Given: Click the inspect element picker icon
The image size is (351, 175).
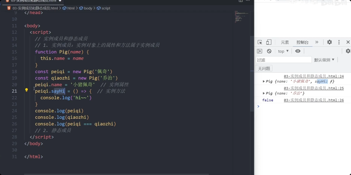Looking at the screenshot, I should click(260, 42).
